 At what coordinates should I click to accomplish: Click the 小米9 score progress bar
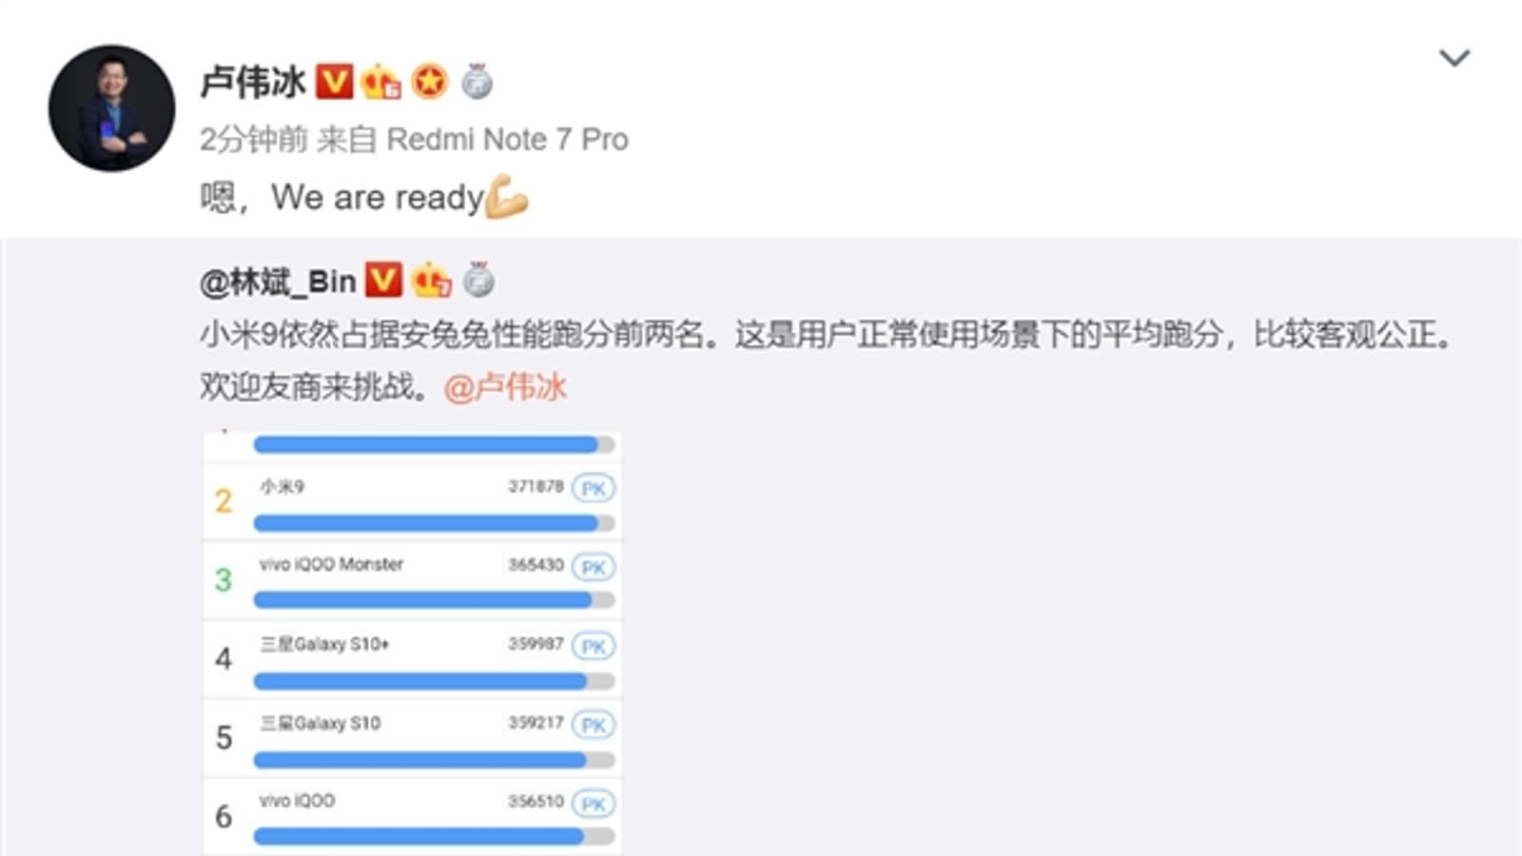(434, 523)
